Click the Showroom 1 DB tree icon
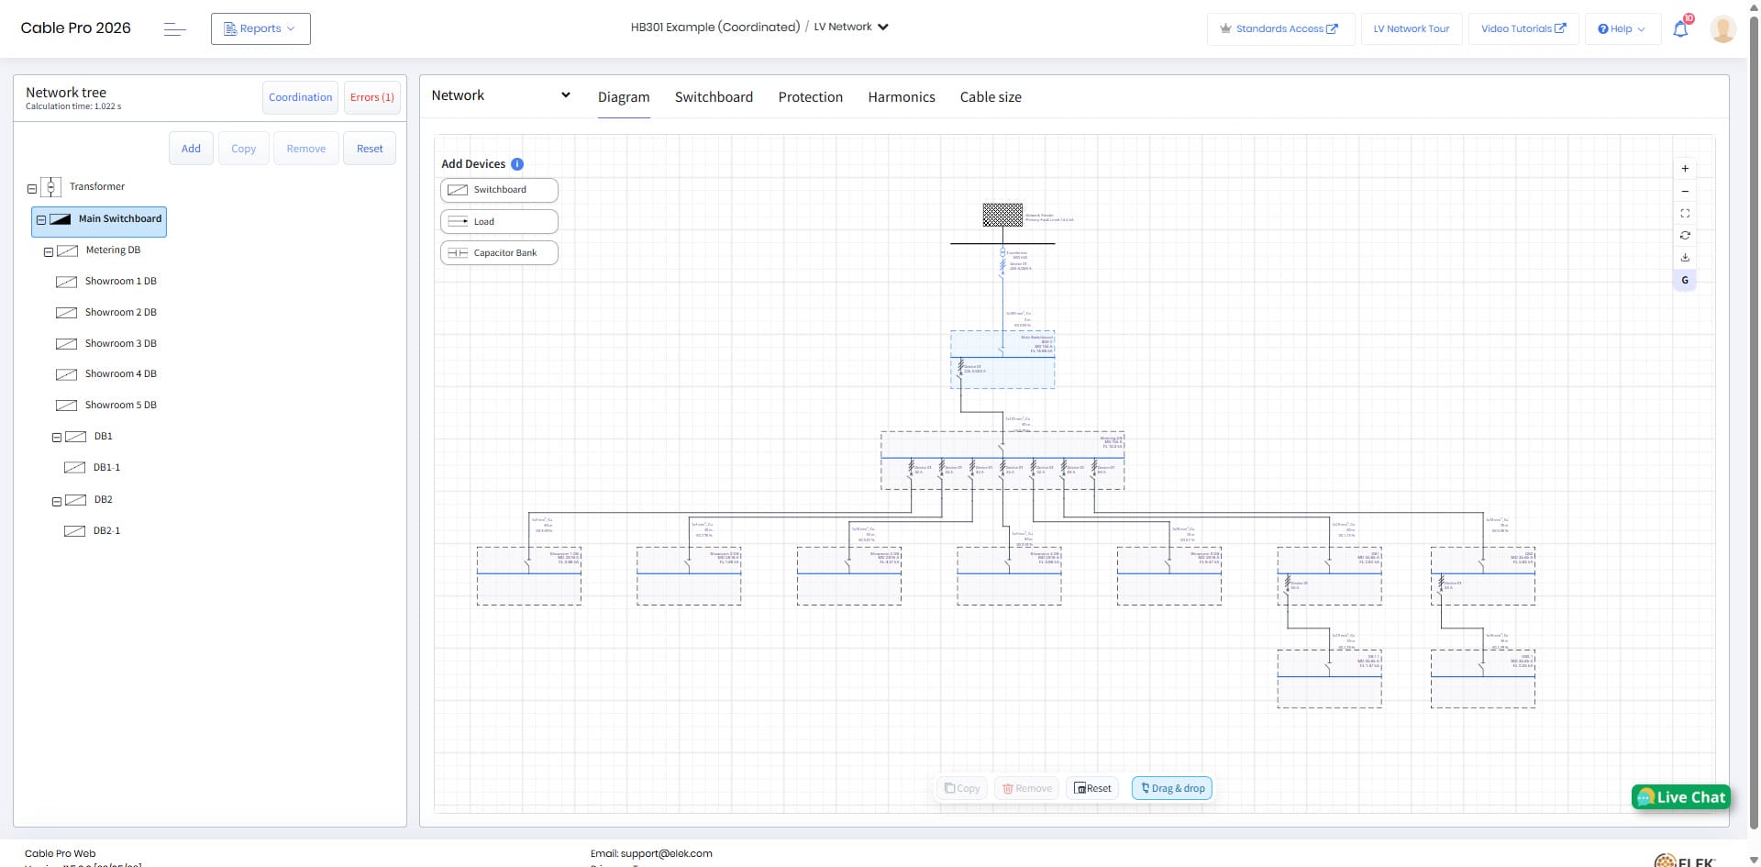 coord(66,282)
